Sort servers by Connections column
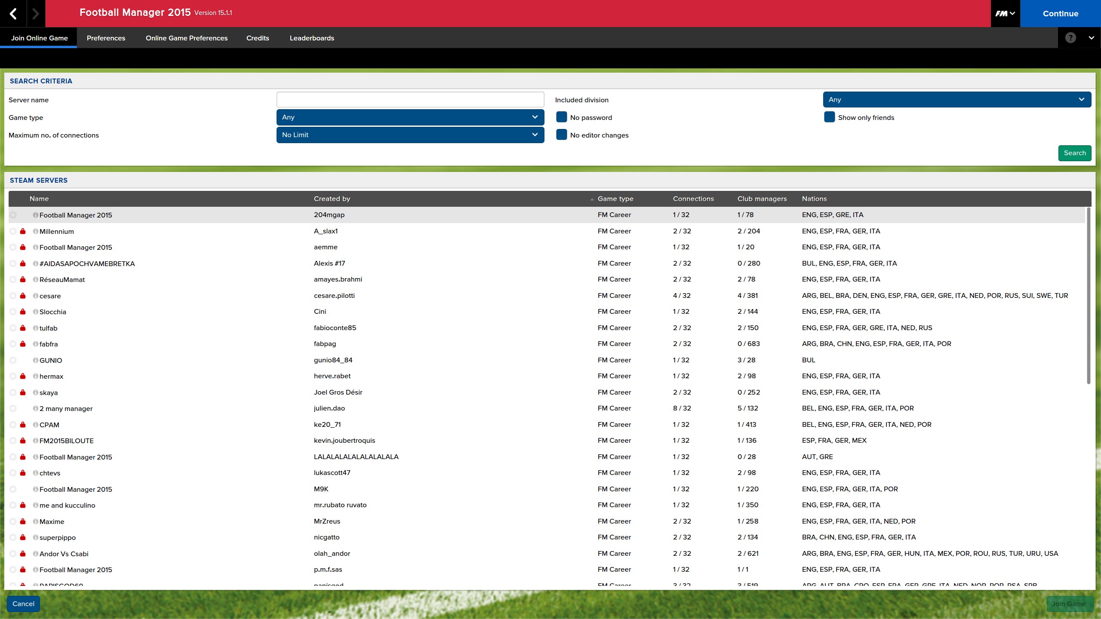This screenshot has height=619, width=1101. (x=693, y=199)
